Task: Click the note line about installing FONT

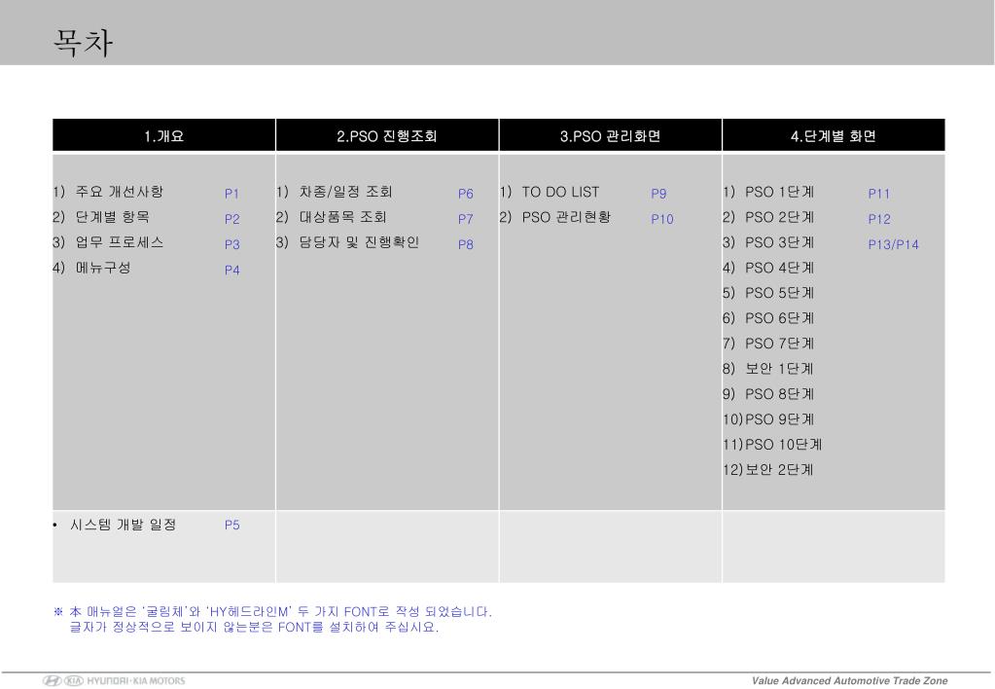Action: pos(254,627)
